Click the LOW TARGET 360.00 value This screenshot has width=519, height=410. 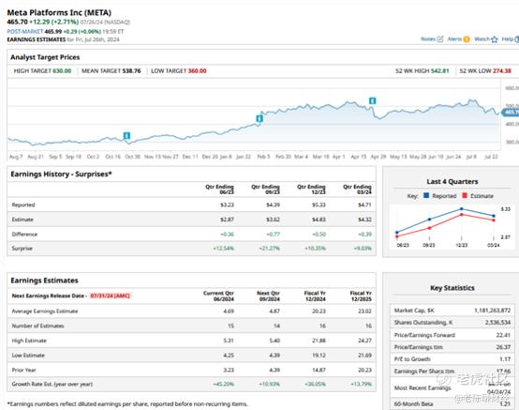click(197, 71)
